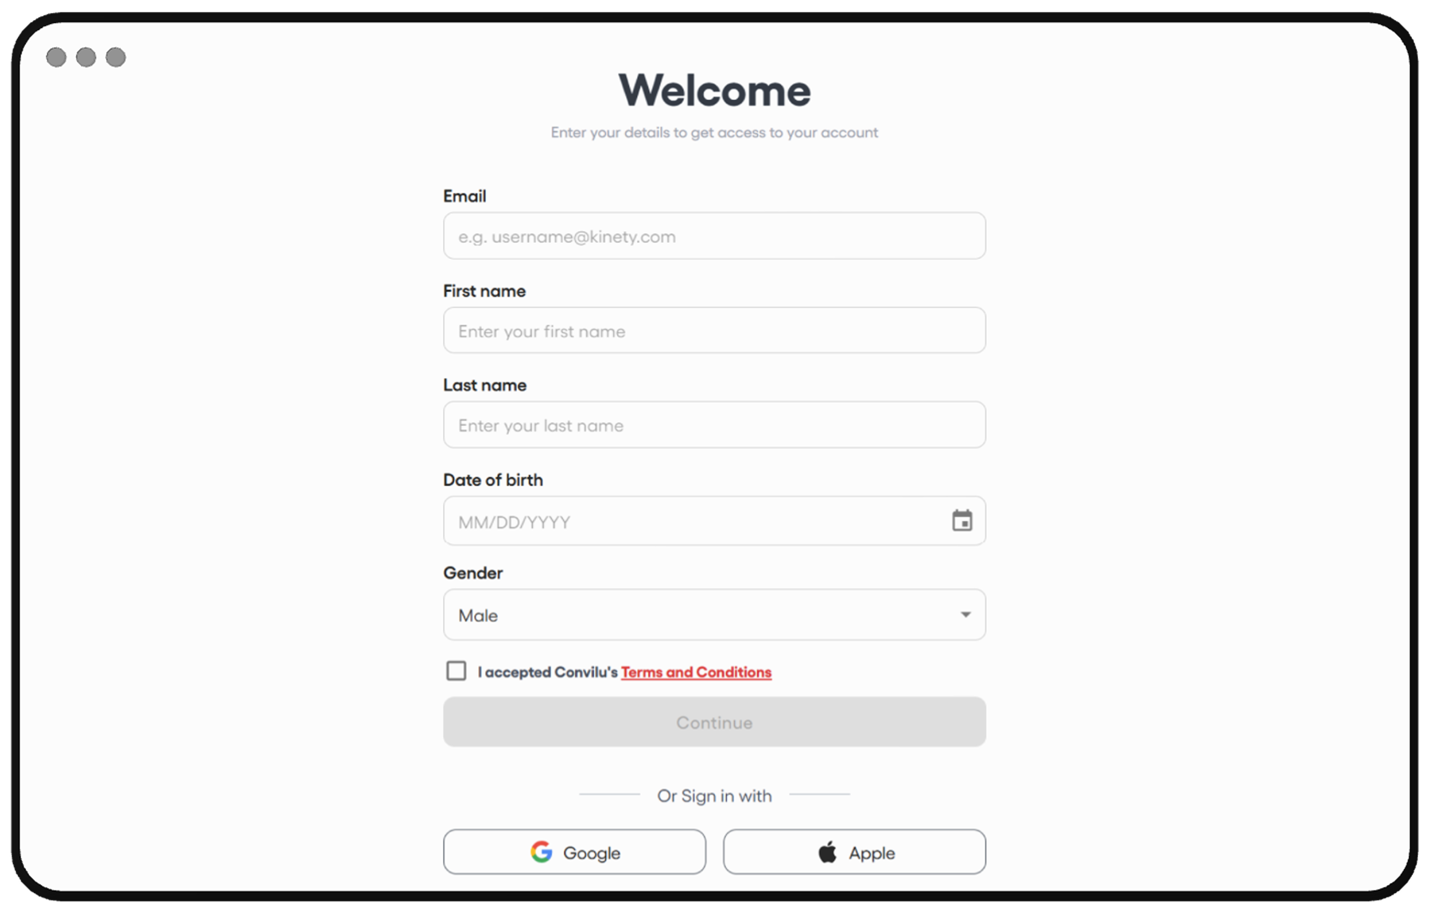Screen dimensions: 1432x914
Task: Click the middle gray window dot
Action: 86,57
